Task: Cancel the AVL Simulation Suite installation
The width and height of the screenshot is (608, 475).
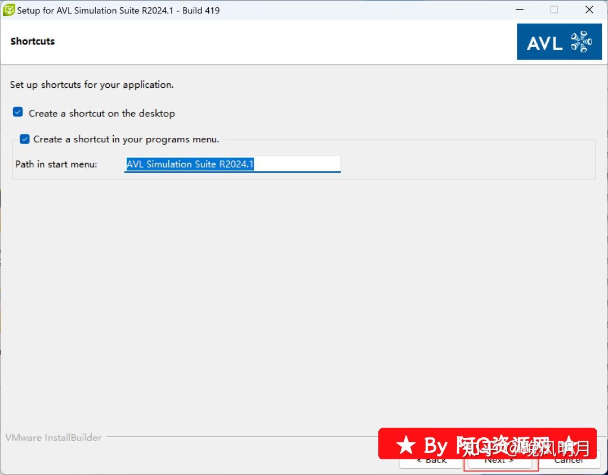Action: point(568,460)
